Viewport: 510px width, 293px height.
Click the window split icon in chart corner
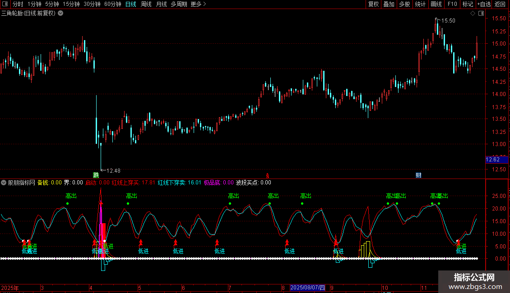click(481, 14)
